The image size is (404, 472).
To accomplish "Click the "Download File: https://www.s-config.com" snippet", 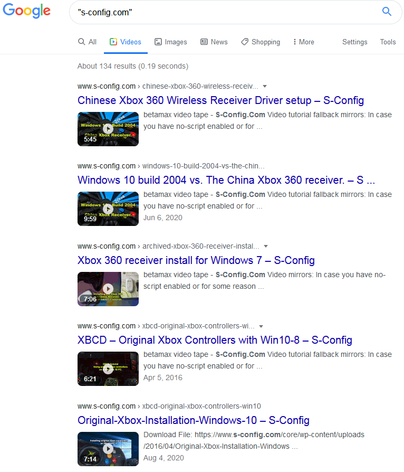I will 254,440.
